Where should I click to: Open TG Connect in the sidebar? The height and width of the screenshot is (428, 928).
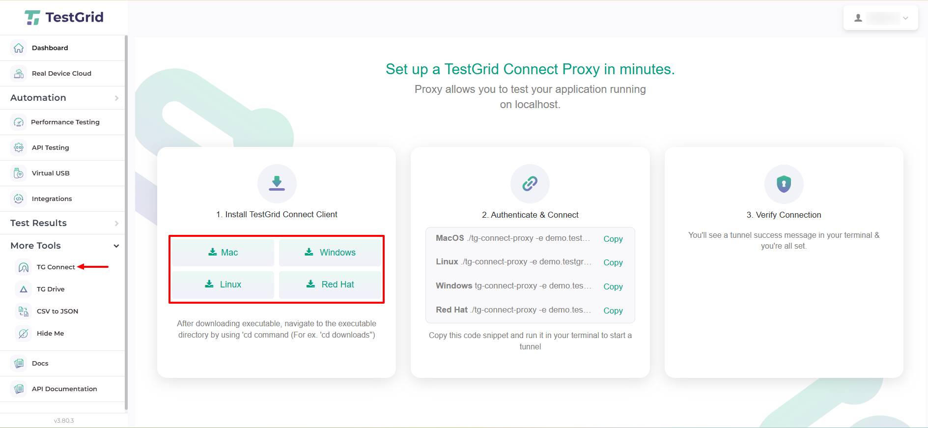[56, 267]
